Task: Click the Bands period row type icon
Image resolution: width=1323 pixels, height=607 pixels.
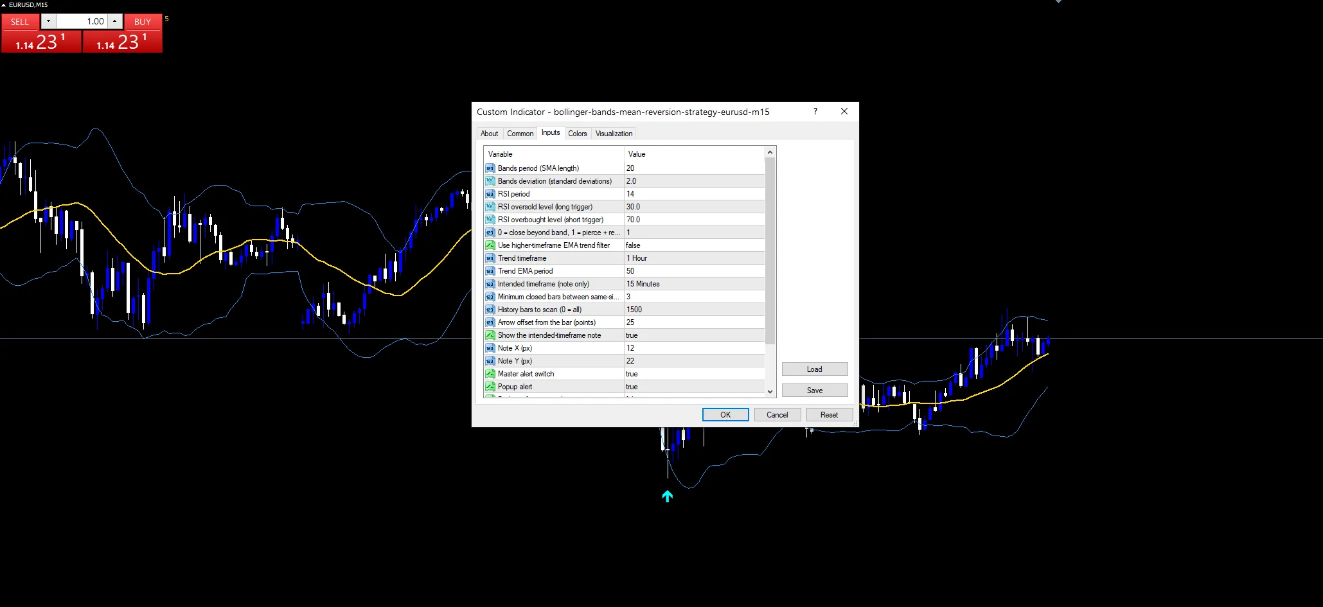Action: (x=490, y=168)
